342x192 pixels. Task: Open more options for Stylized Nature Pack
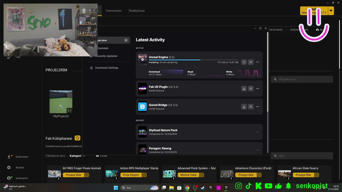point(258,132)
